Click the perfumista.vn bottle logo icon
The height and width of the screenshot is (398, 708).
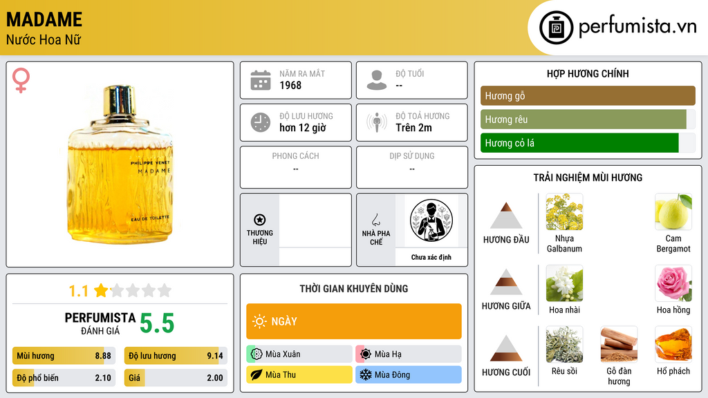click(556, 28)
